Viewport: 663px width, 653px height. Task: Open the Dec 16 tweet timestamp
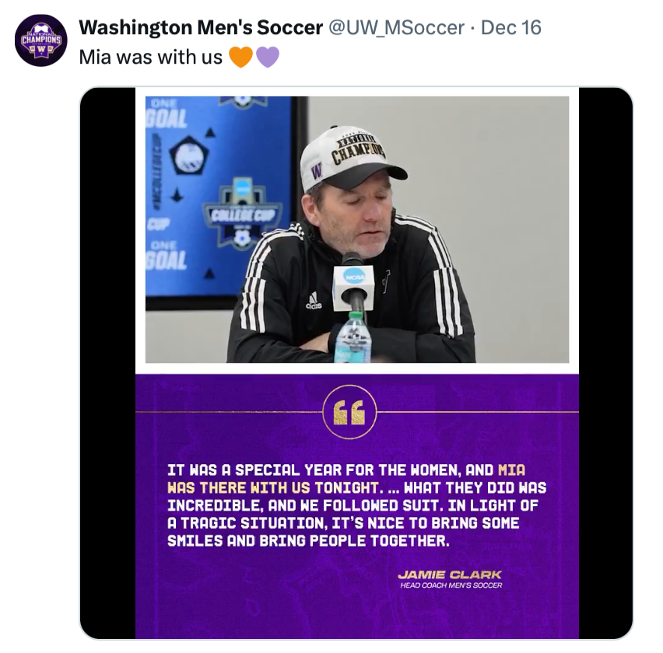[511, 28]
